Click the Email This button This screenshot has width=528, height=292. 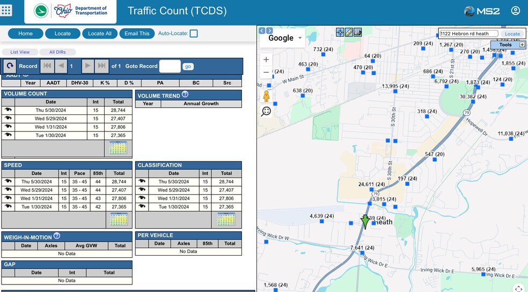pos(137,34)
